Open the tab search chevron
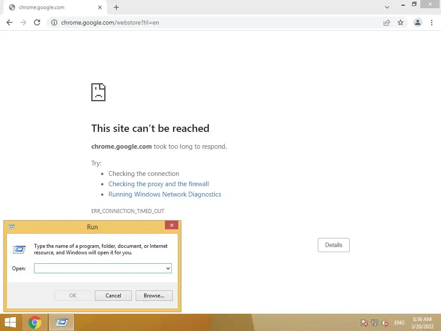This screenshot has height=331, width=441. coord(387,7)
